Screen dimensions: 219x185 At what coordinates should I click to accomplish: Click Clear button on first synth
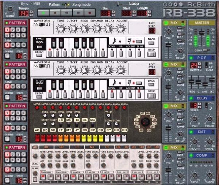(39, 55)
